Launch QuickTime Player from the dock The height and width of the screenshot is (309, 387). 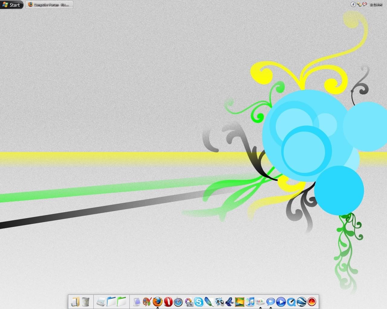pyautogui.click(x=291, y=301)
